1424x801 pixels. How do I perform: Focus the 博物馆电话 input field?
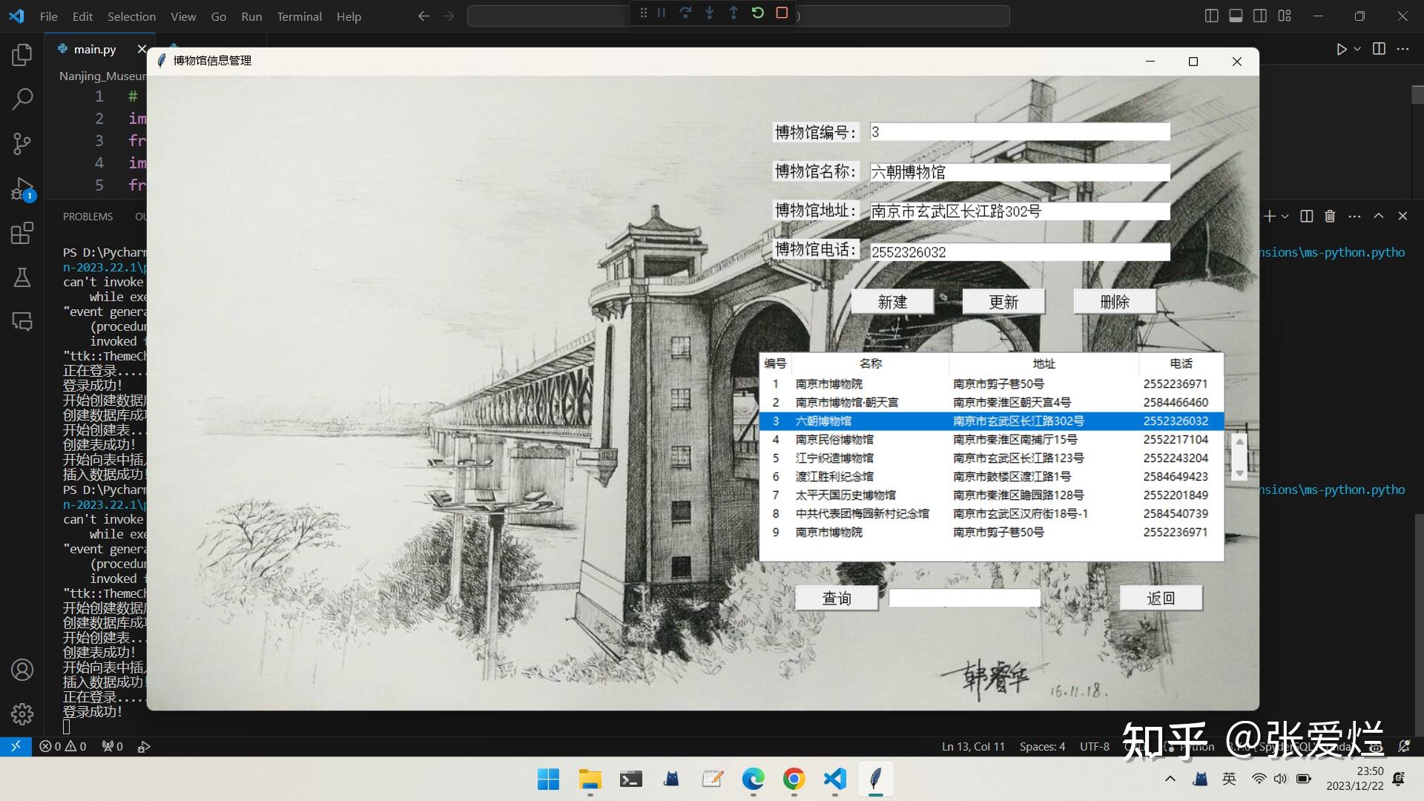tap(1020, 252)
